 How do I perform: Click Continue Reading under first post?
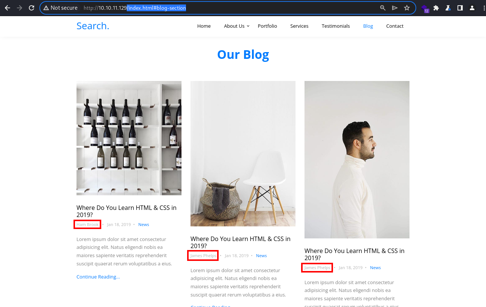click(98, 277)
